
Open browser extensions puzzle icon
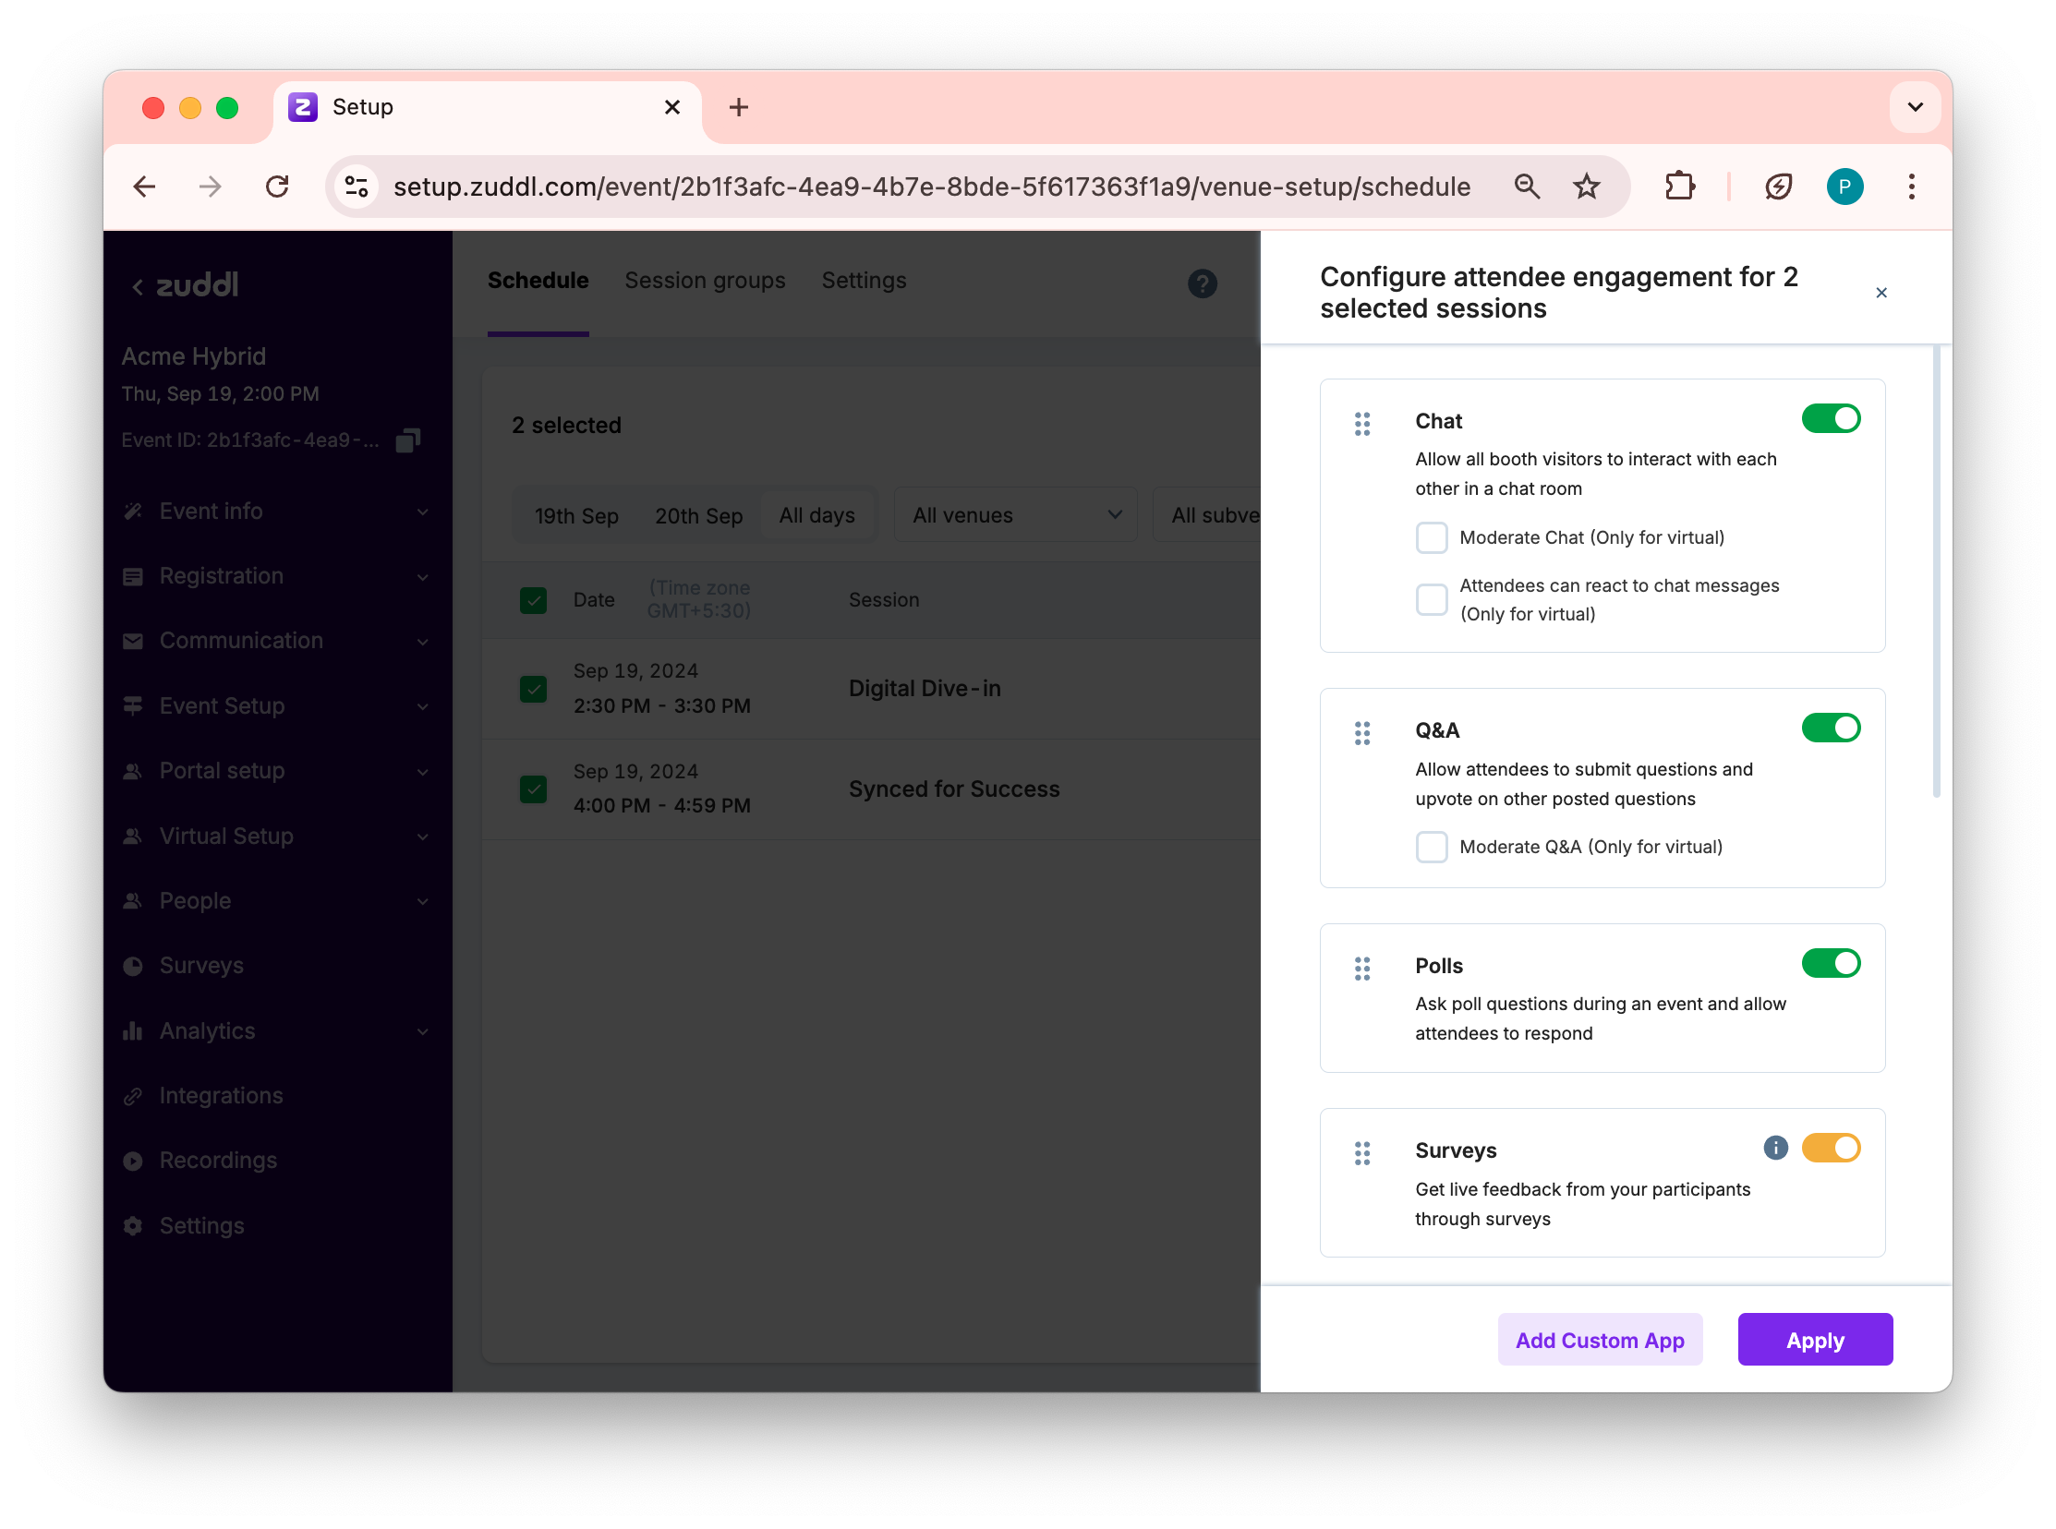click(1679, 187)
